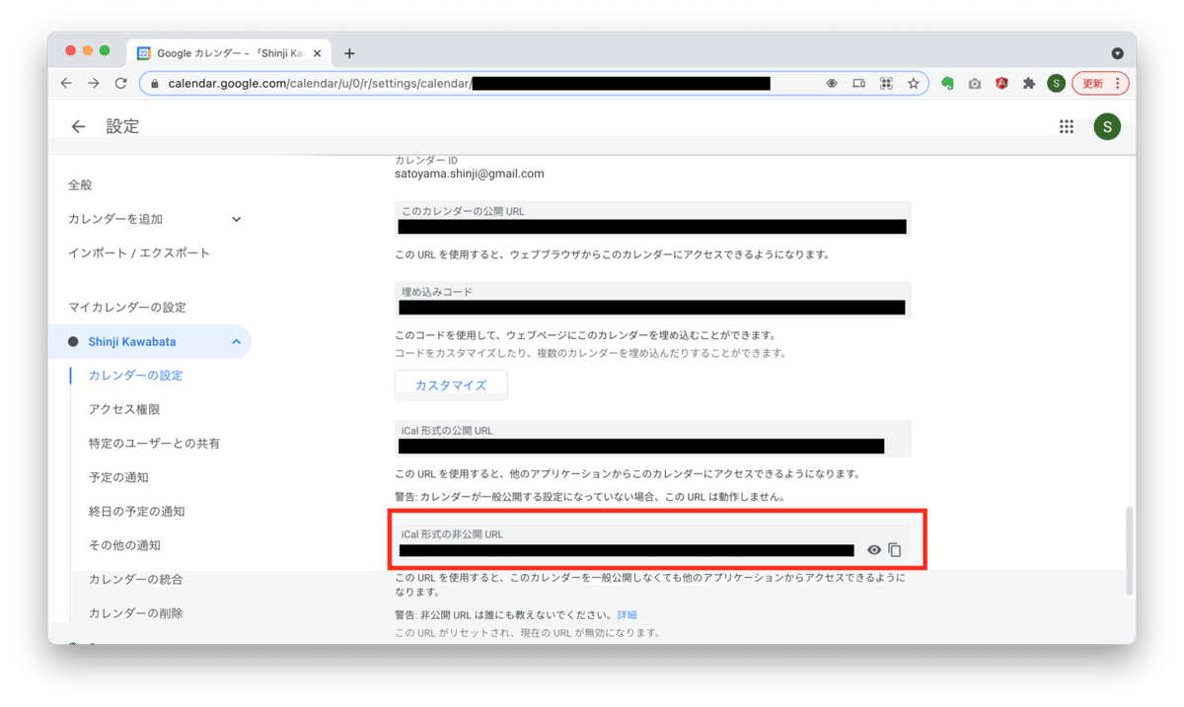Click the lock icon in the address bar
This screenshot has height=707, width=1184.
[155, 84]
